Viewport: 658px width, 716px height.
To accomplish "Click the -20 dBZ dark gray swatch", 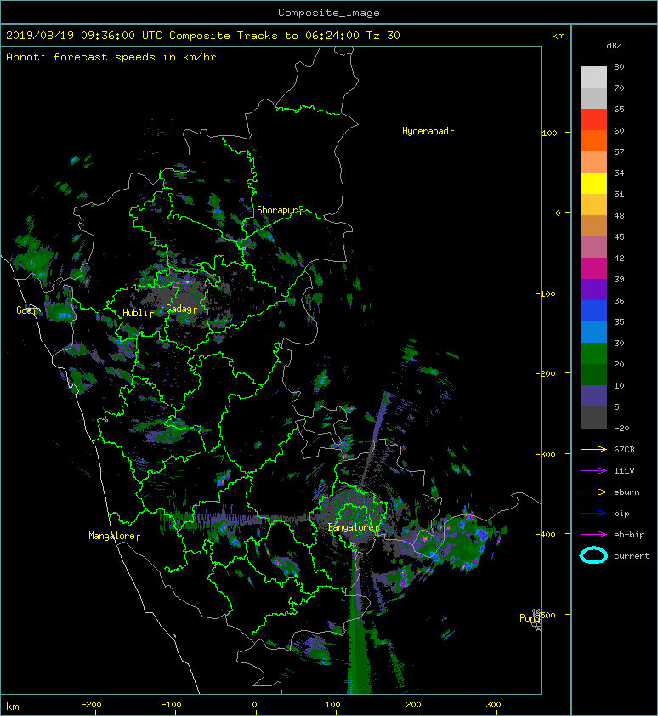I will [593, 418].
